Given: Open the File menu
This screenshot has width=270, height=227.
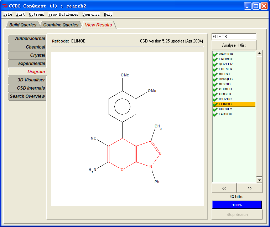Looking at the screenshot, I should pyautogui.click(x=7, y=15).
